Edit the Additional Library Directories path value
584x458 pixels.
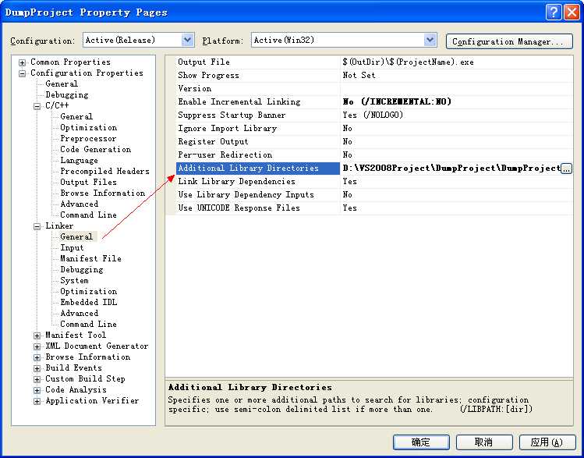(451, 168)
